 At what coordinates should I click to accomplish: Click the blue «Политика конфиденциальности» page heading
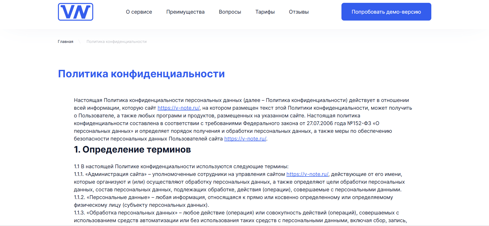(x=141, y=74)
